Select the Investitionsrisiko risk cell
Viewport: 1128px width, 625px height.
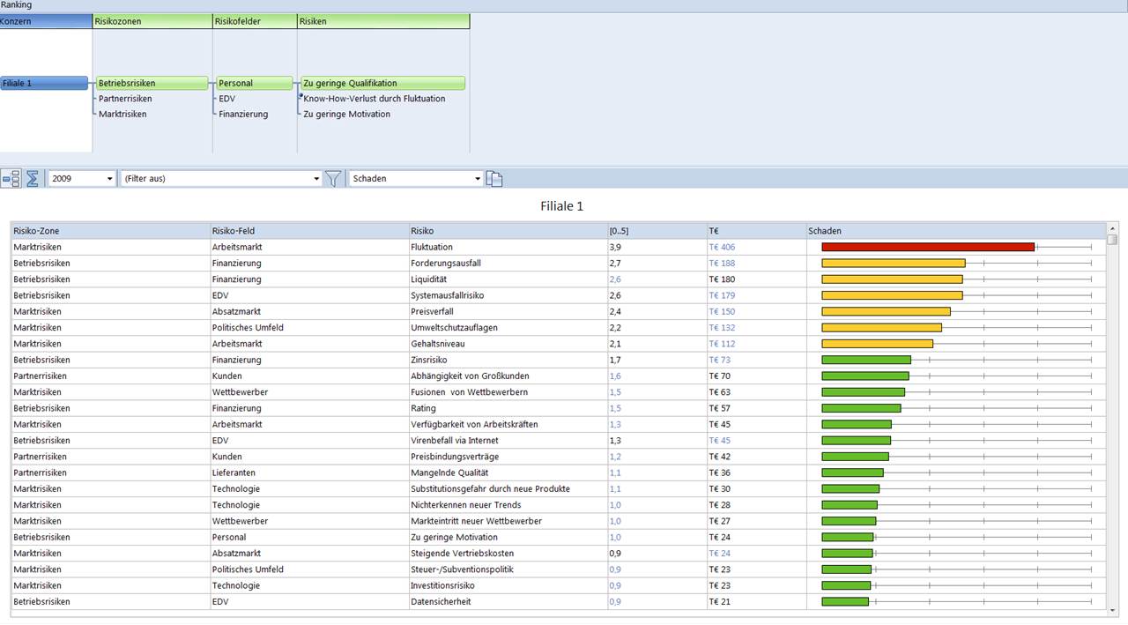[x=508, y=585]
